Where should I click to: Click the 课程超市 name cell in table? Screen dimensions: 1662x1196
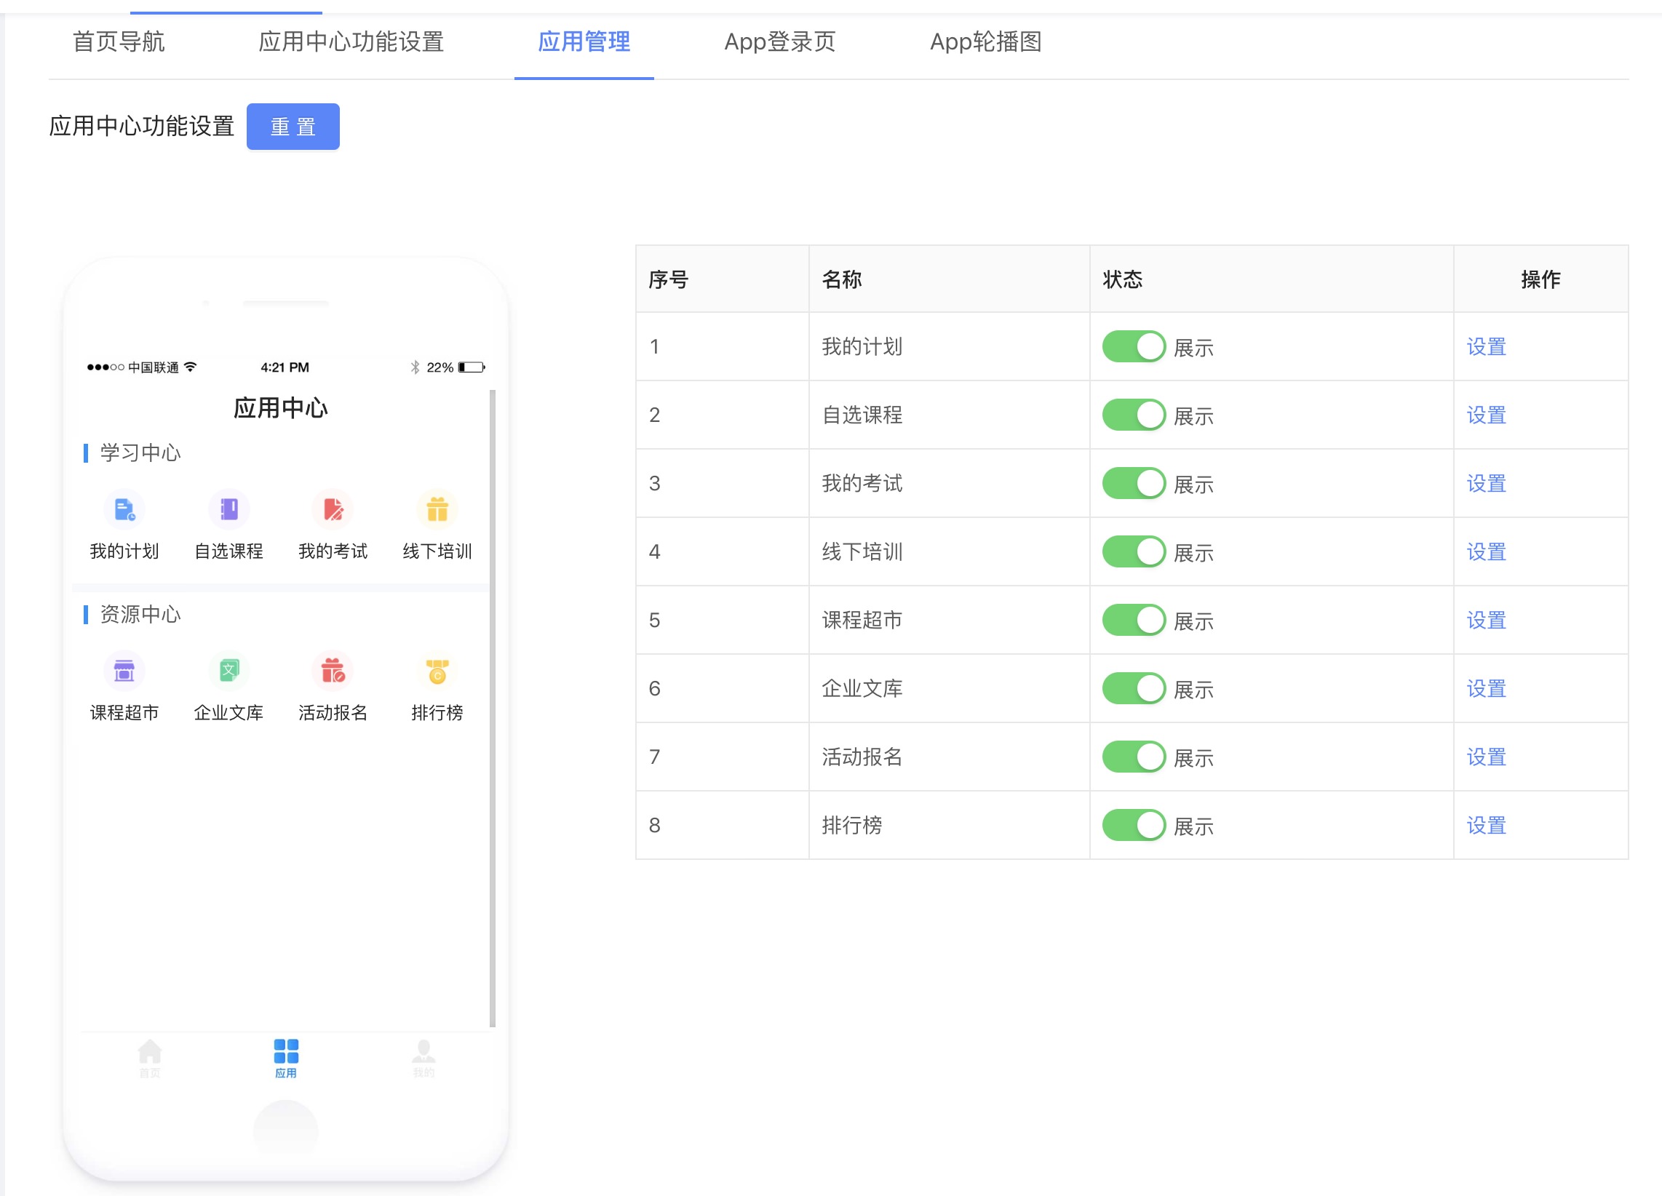pos(949,620)
